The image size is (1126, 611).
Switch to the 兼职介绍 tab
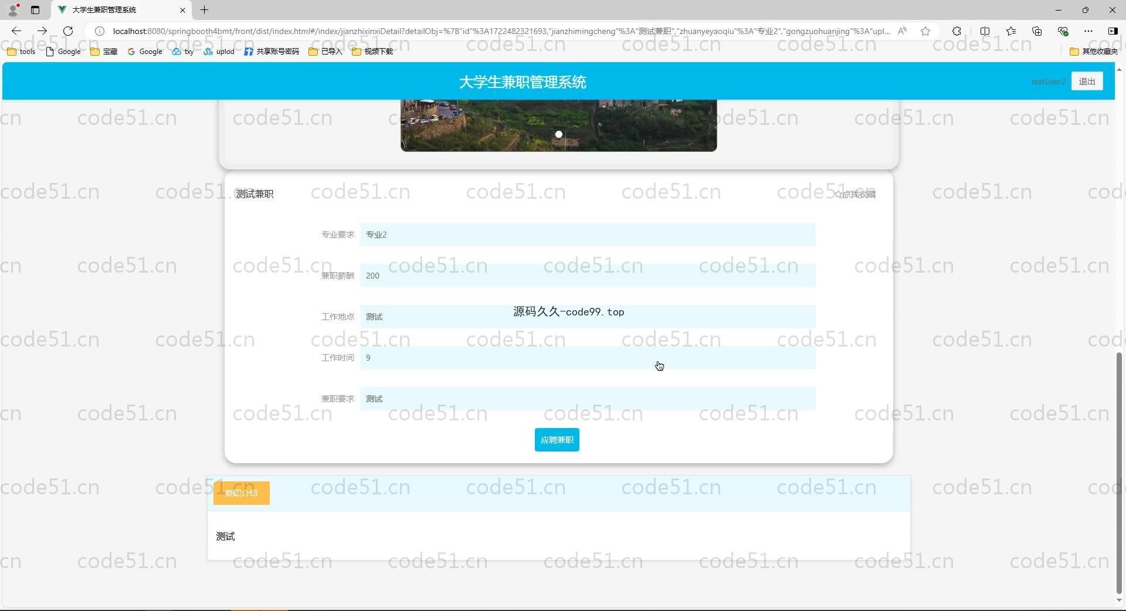click(x=241, y=493)
